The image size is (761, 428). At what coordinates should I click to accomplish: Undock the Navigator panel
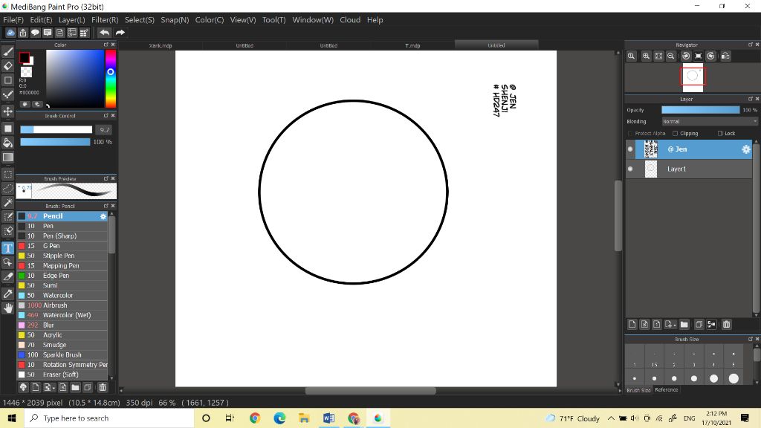click(751, 45)
